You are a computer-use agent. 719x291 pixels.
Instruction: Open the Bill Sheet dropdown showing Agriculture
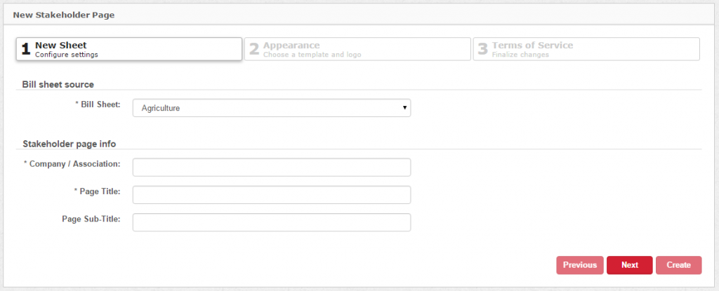(271, 108)
